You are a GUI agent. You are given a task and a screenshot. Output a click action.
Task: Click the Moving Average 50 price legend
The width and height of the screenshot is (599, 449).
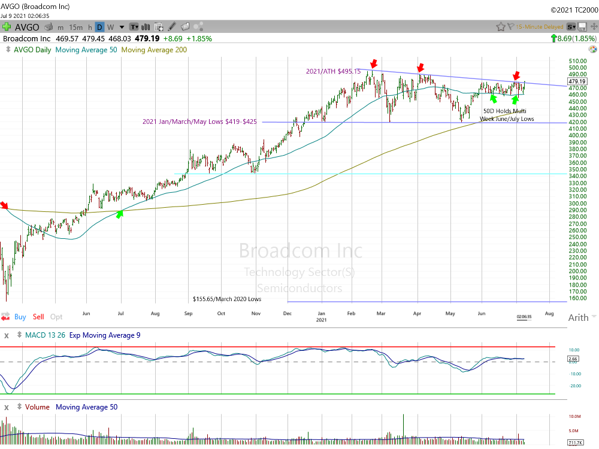86,50
